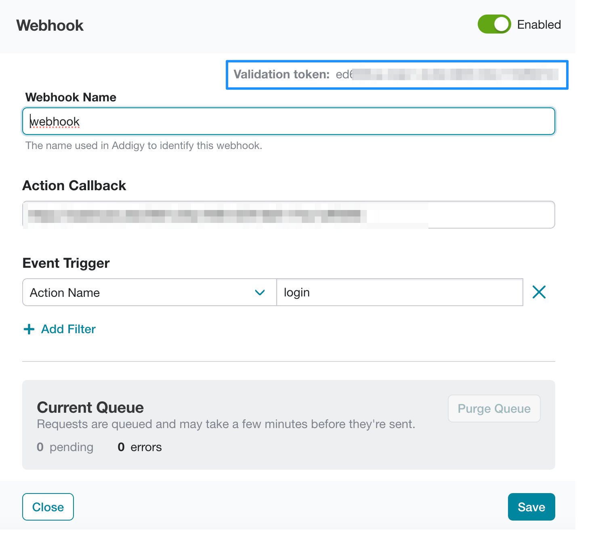Viewport: 592px width, 546px height.
Task: Click the Enabled label text
Action: (539, 25)
